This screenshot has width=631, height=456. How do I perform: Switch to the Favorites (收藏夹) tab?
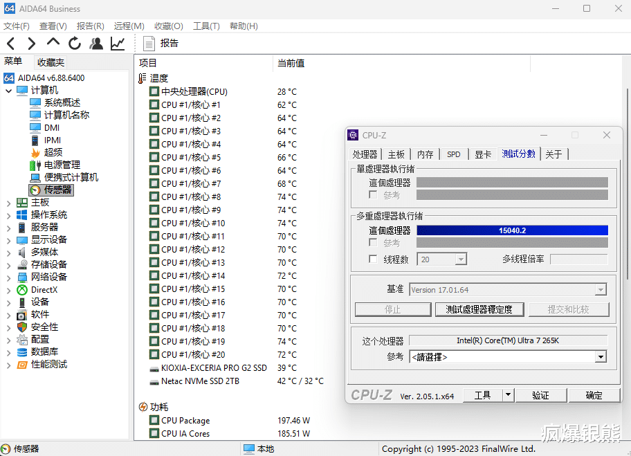click(x=51, y=62)
